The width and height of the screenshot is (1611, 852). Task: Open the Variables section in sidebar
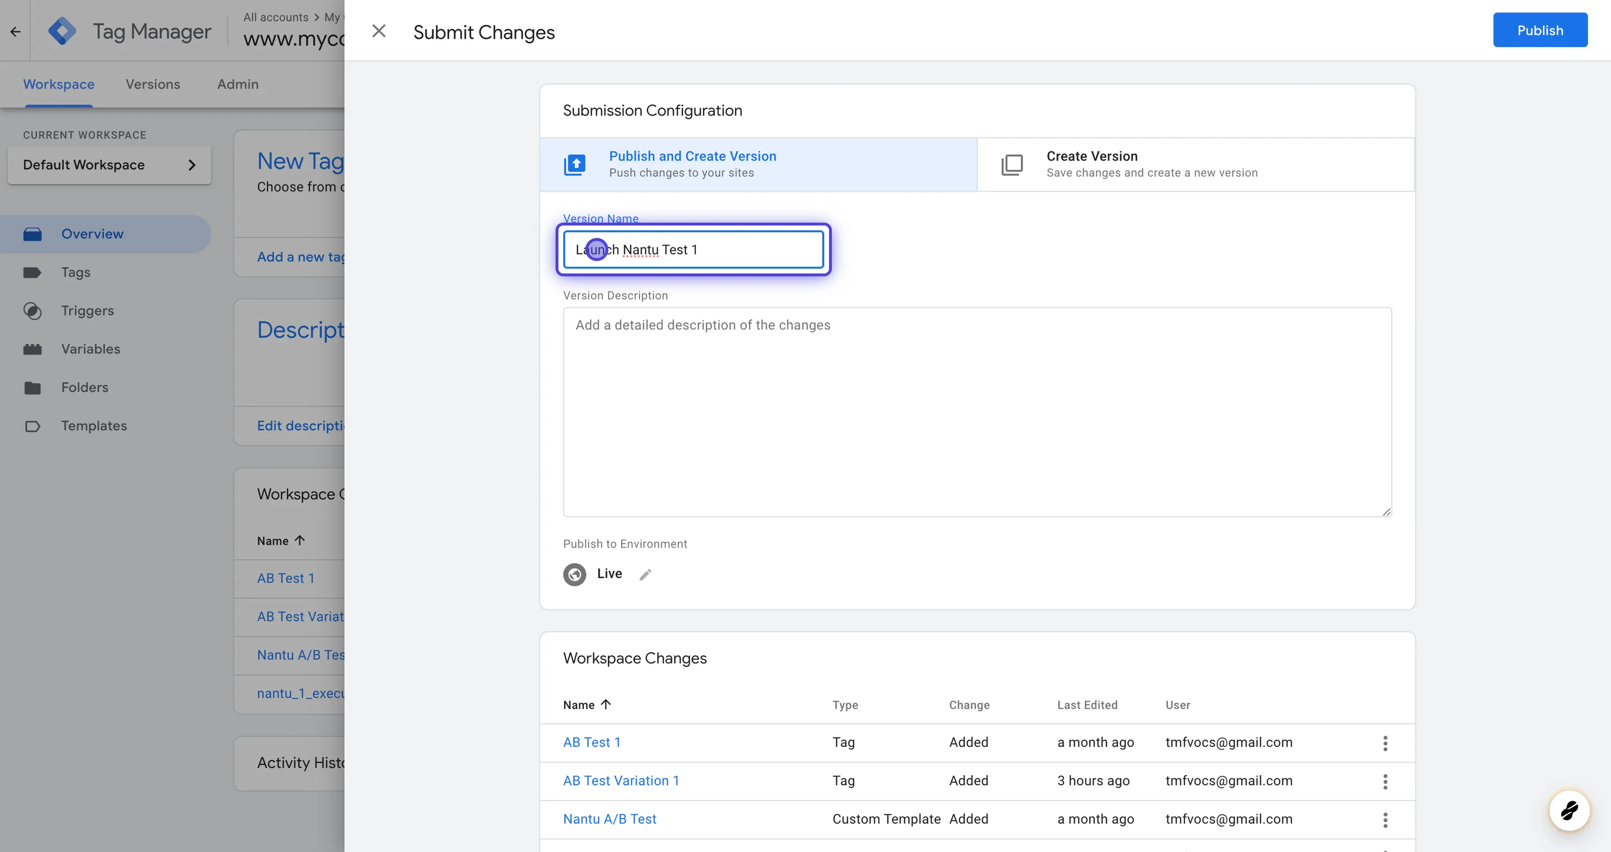[90, 349]
